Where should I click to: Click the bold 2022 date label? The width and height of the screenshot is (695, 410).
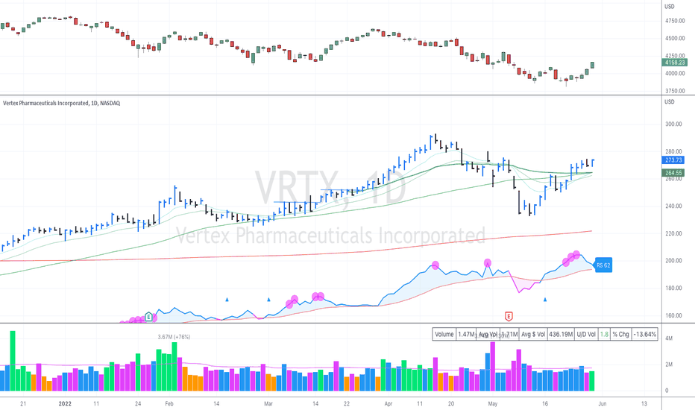[x=65, y=404]
